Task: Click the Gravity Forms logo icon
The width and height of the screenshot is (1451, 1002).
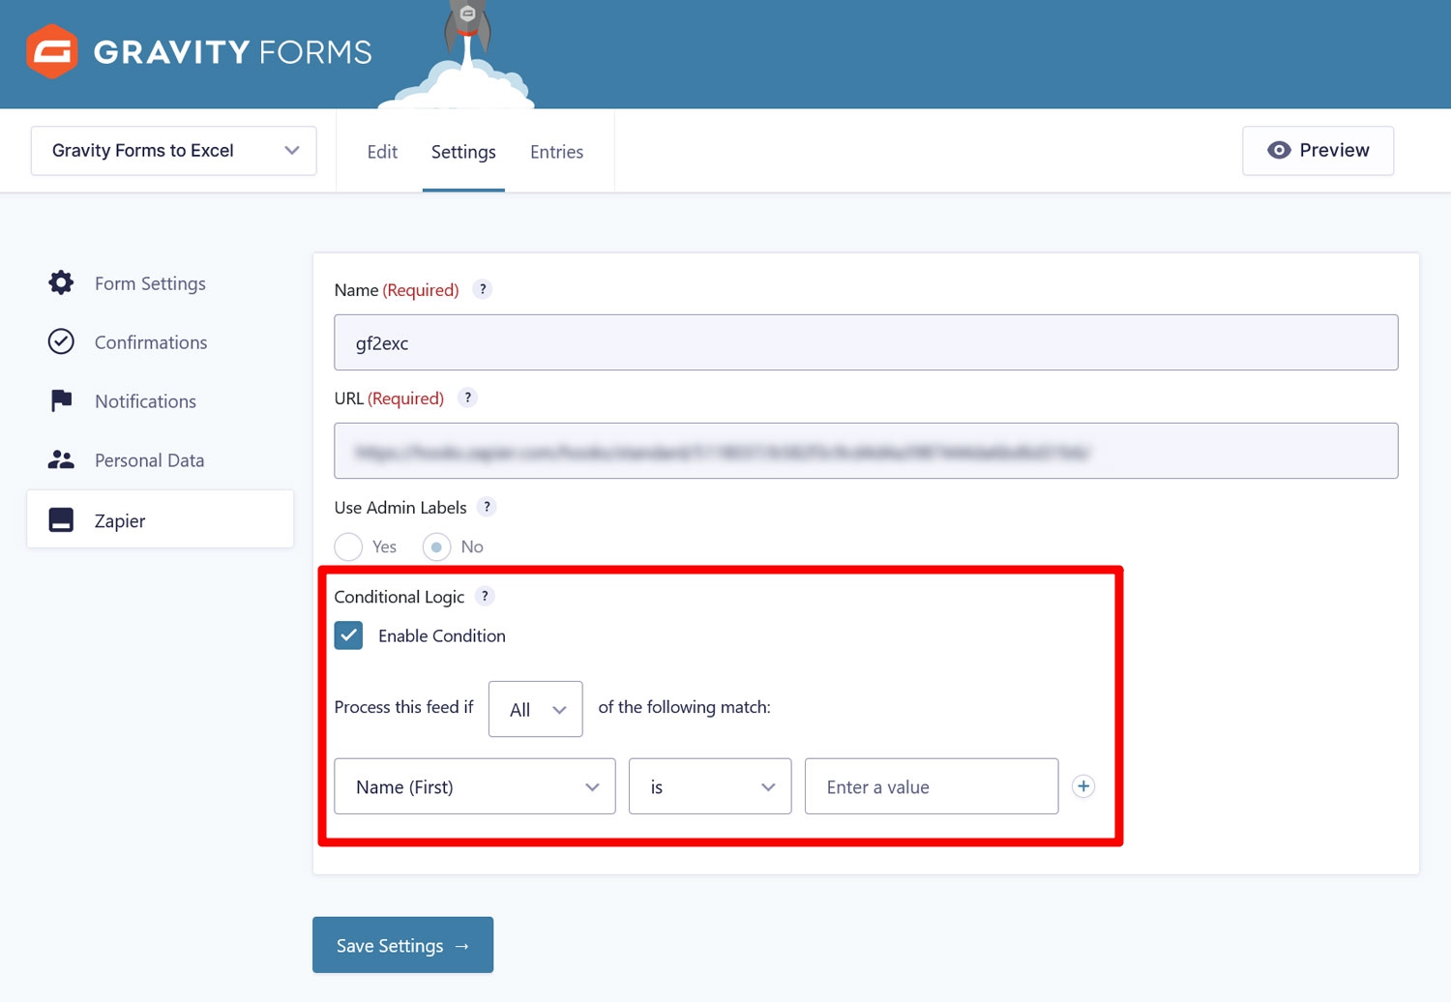Action: (x=51, y=51)
